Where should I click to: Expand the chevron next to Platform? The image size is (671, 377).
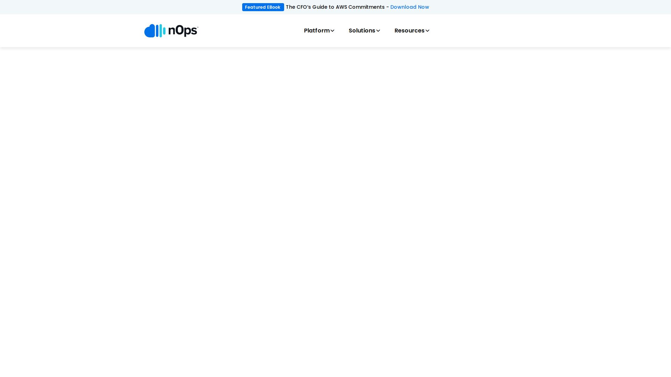click(332, 31)
